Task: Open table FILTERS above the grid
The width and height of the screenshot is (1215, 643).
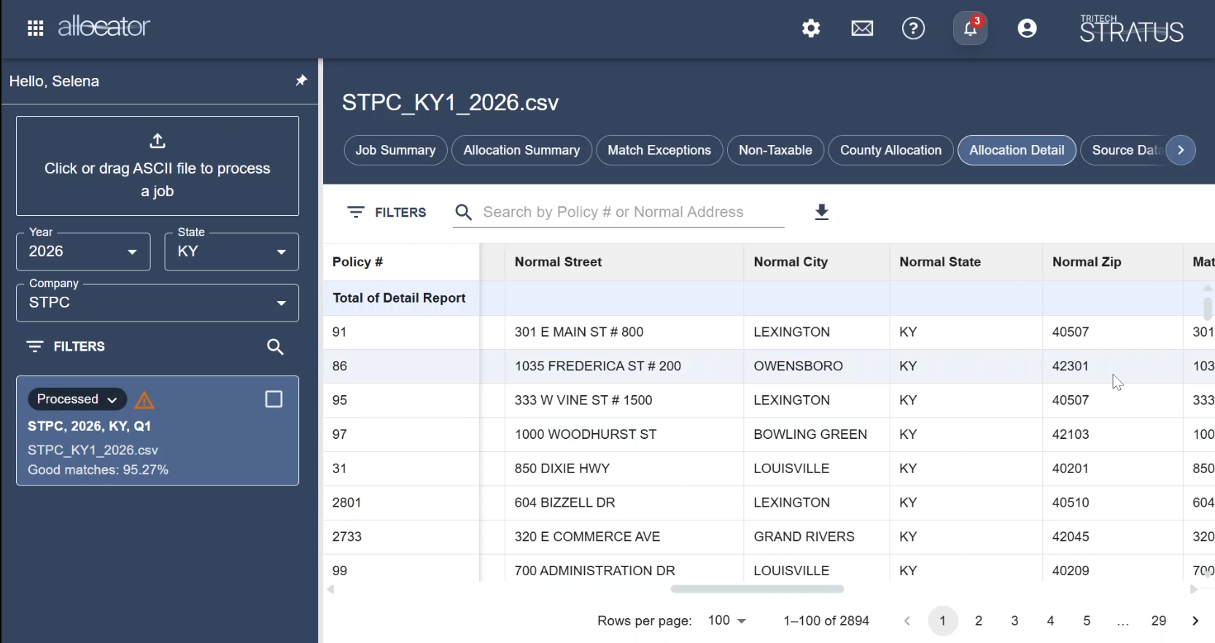Action: pyautogui.click(x=387, y=212)
